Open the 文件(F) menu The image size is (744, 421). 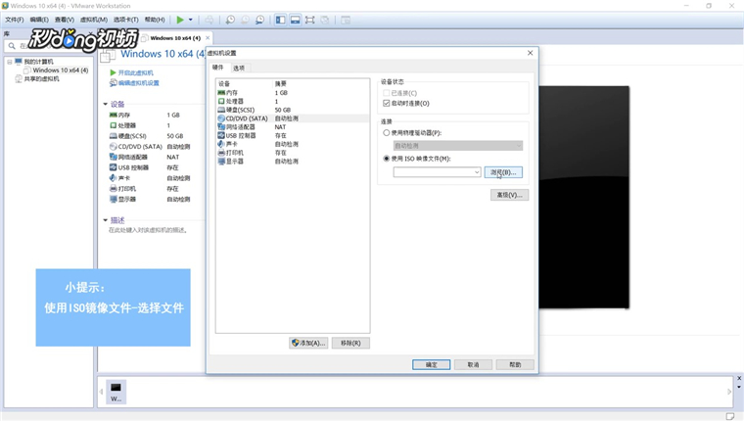pos(15,20)
